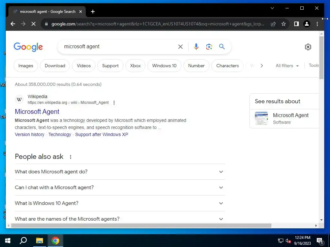
Task: Open network icon in system tray
Action: tap(281, 241)
